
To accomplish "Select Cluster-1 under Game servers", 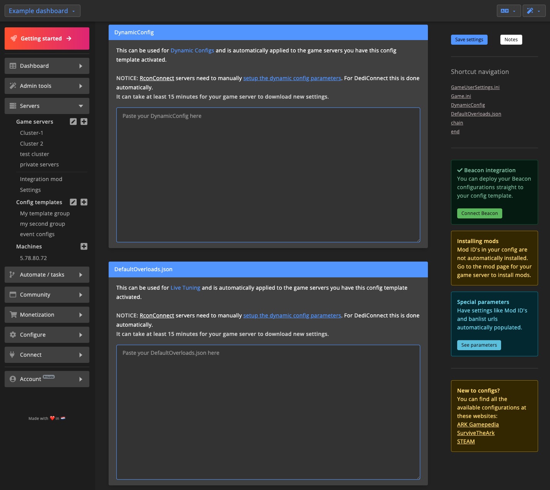I will click(x=32, y=133).
